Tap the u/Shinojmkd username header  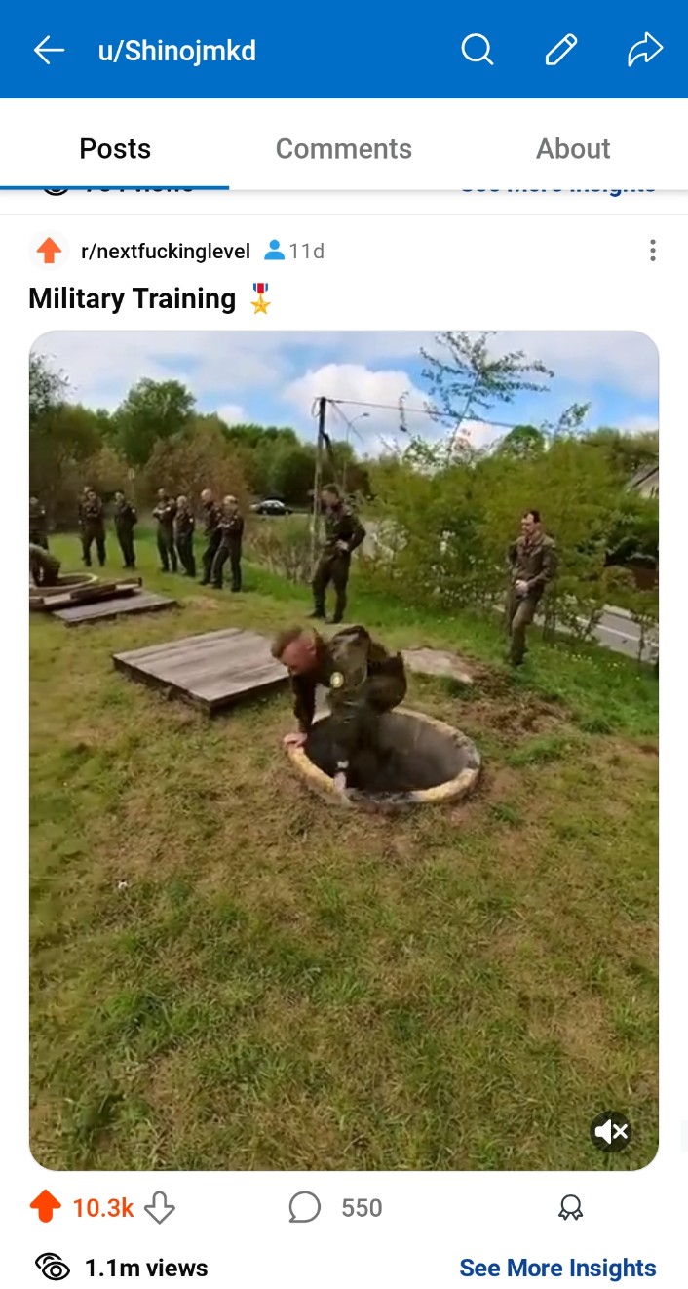(177, 51)
